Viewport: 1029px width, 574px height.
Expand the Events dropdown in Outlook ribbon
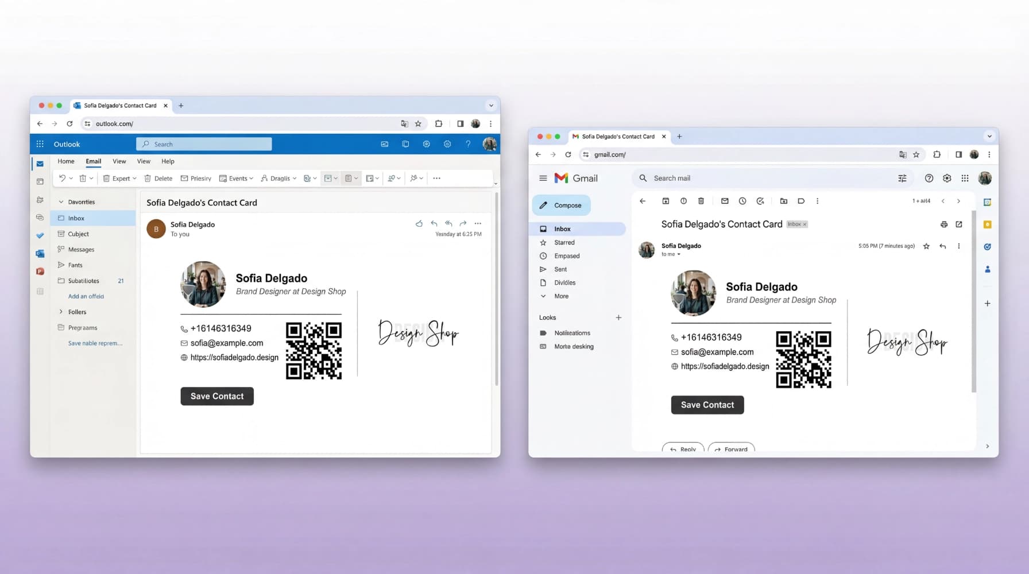click(x=252, y=179)
